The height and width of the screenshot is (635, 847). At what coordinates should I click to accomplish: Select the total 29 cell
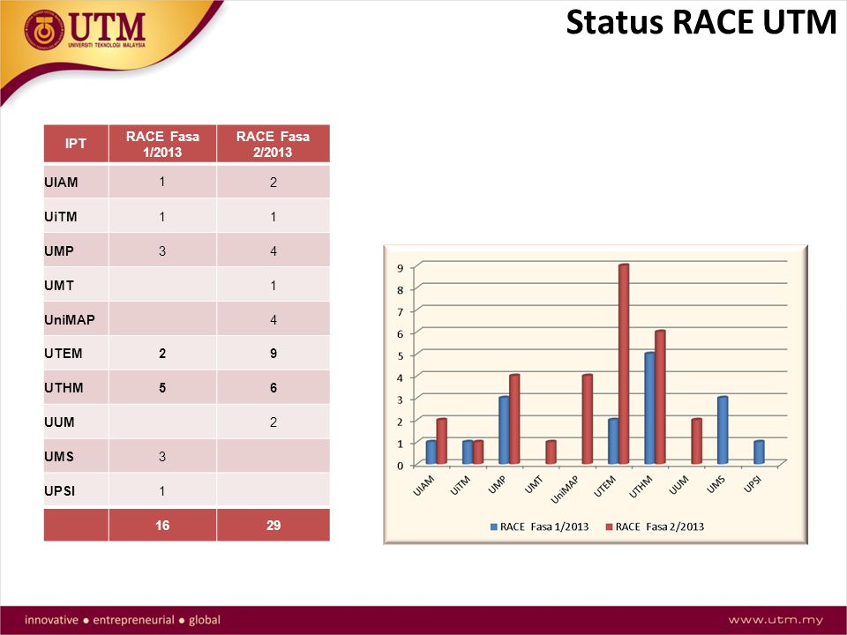[x=274, y=525]
